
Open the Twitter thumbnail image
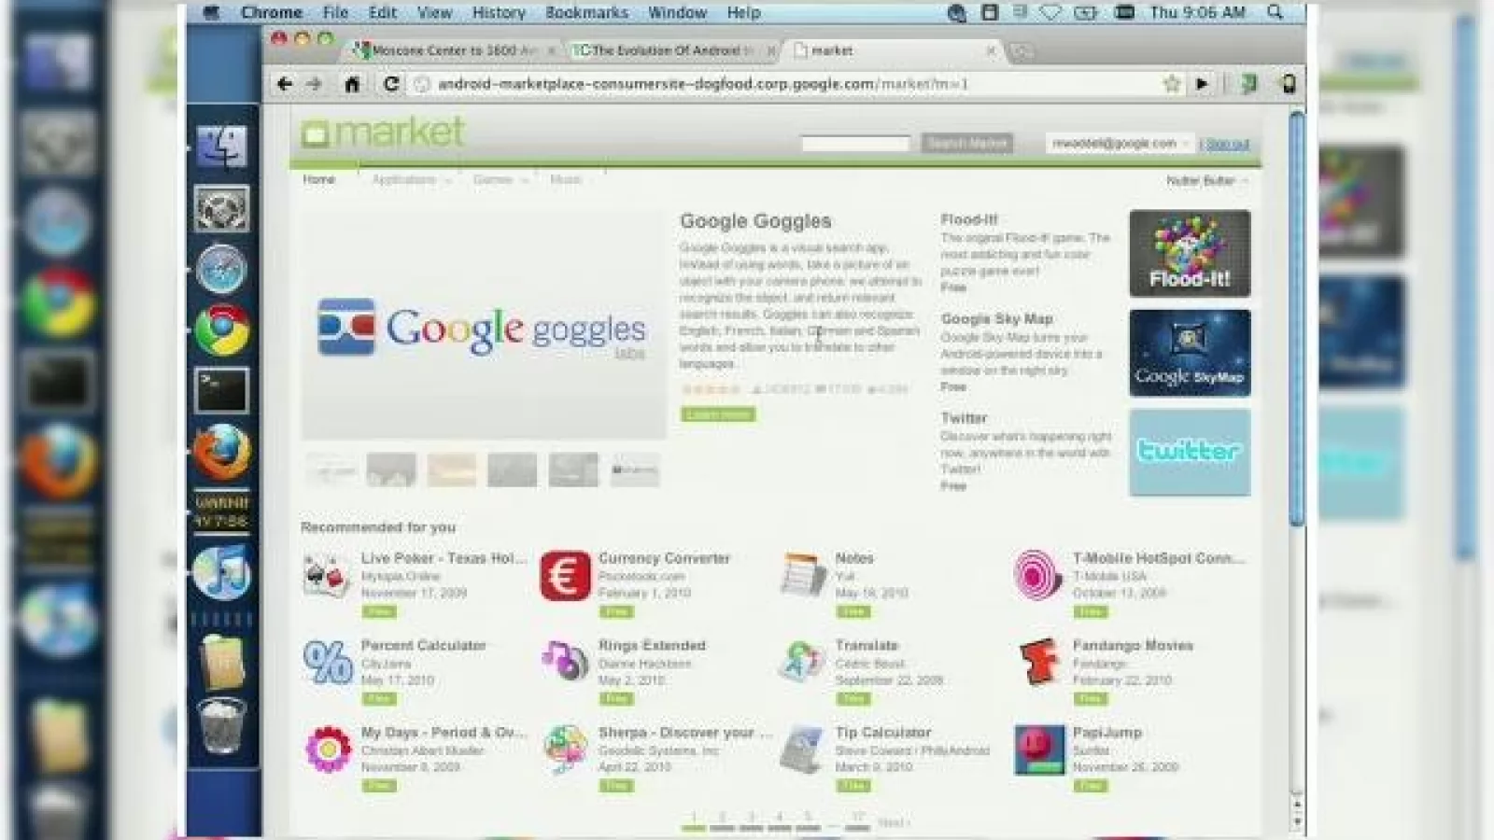(1190, 452)
